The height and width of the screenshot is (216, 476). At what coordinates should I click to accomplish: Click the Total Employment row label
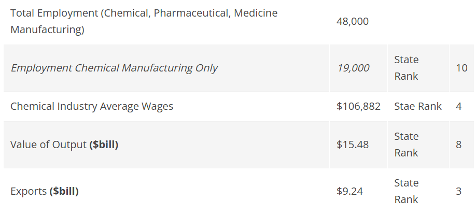[144, 21]
